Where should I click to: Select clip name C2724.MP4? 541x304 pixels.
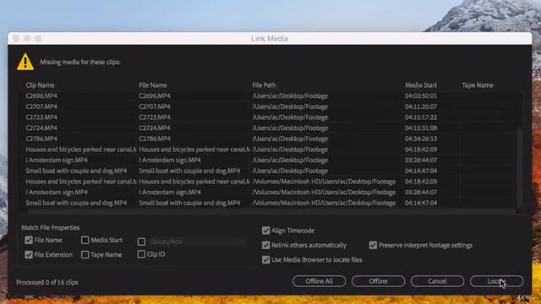coord(41,128)
